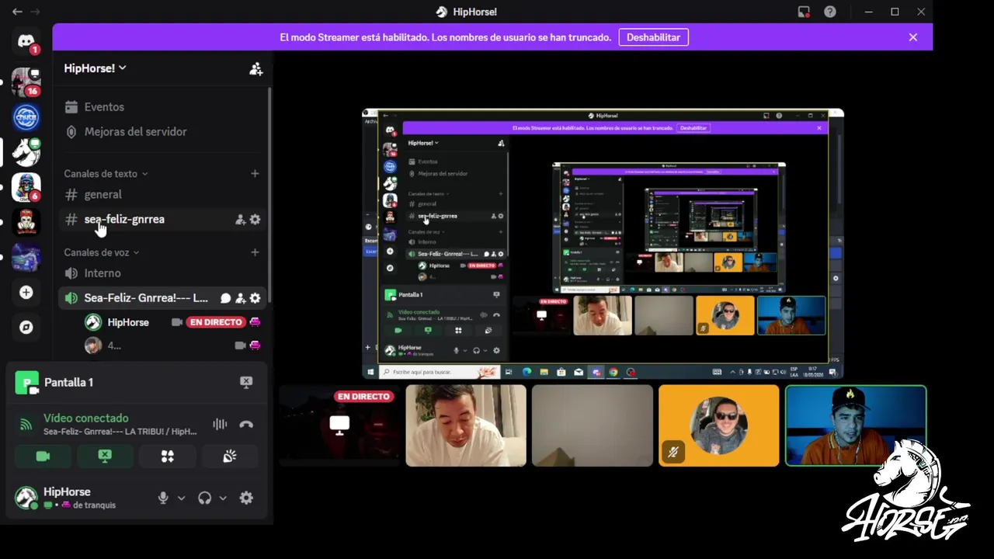Click Deshabilitar in Streamer mode banner

click(x=653, y=37)
